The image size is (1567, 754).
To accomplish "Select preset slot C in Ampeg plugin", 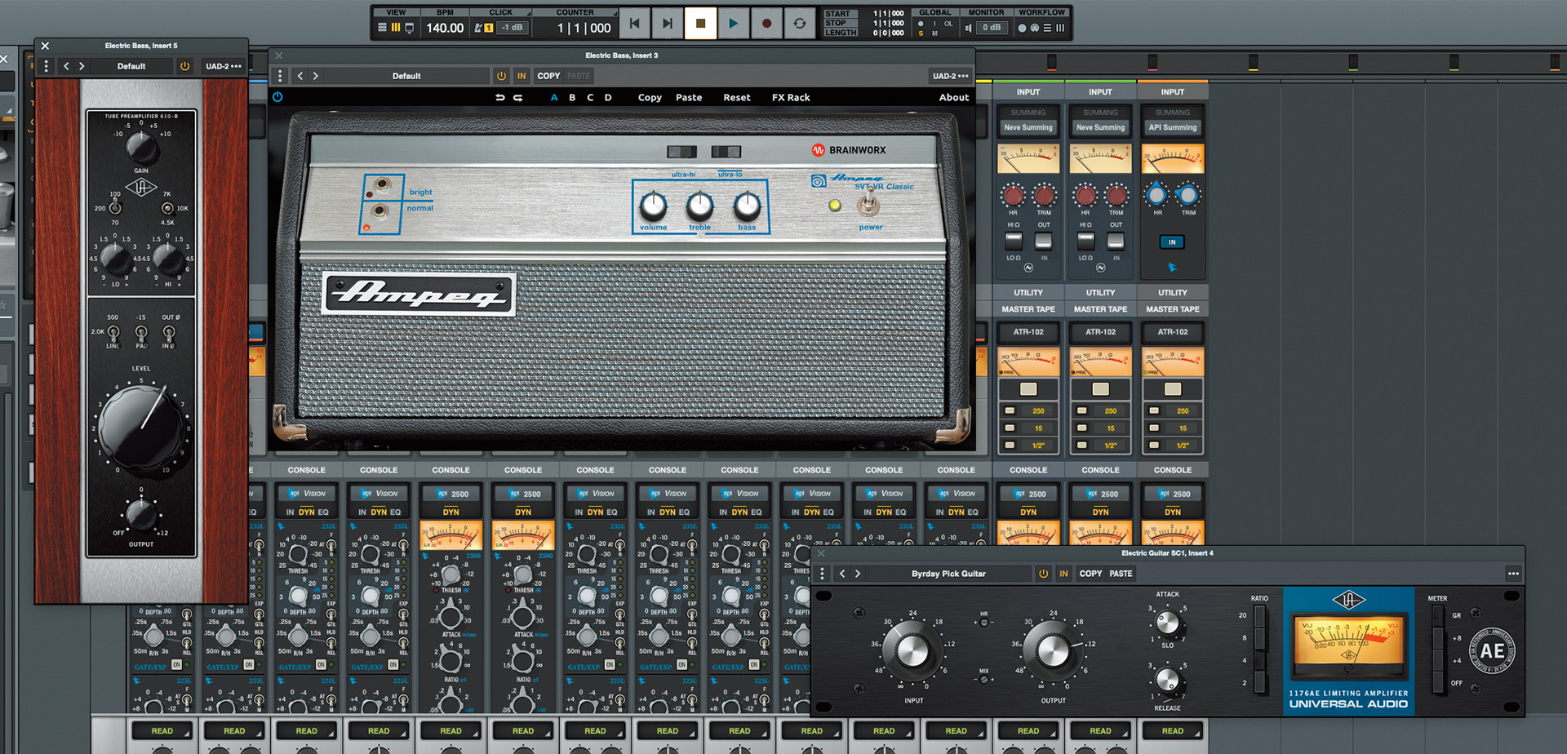I will (x=590, y=97).
